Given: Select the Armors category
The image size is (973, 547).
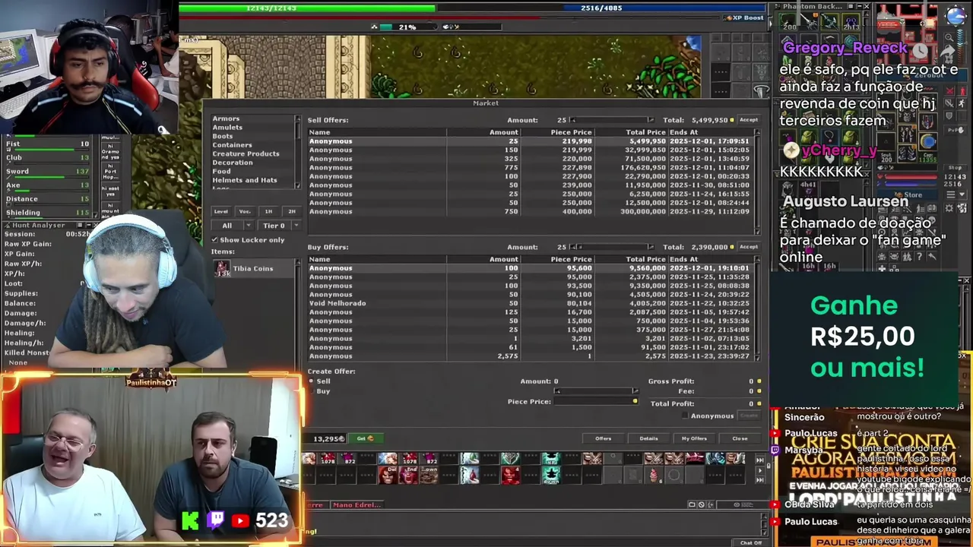Looking at the screenshot, I should pyautogui.click(x=226, y=119).
